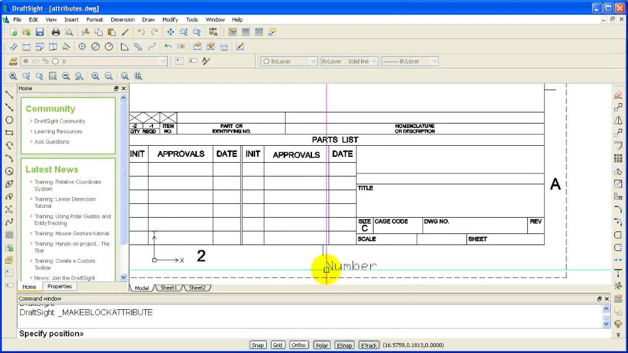Open the Ask Questions link
This screenshot has height=353, width=628.
coord(52,142)
